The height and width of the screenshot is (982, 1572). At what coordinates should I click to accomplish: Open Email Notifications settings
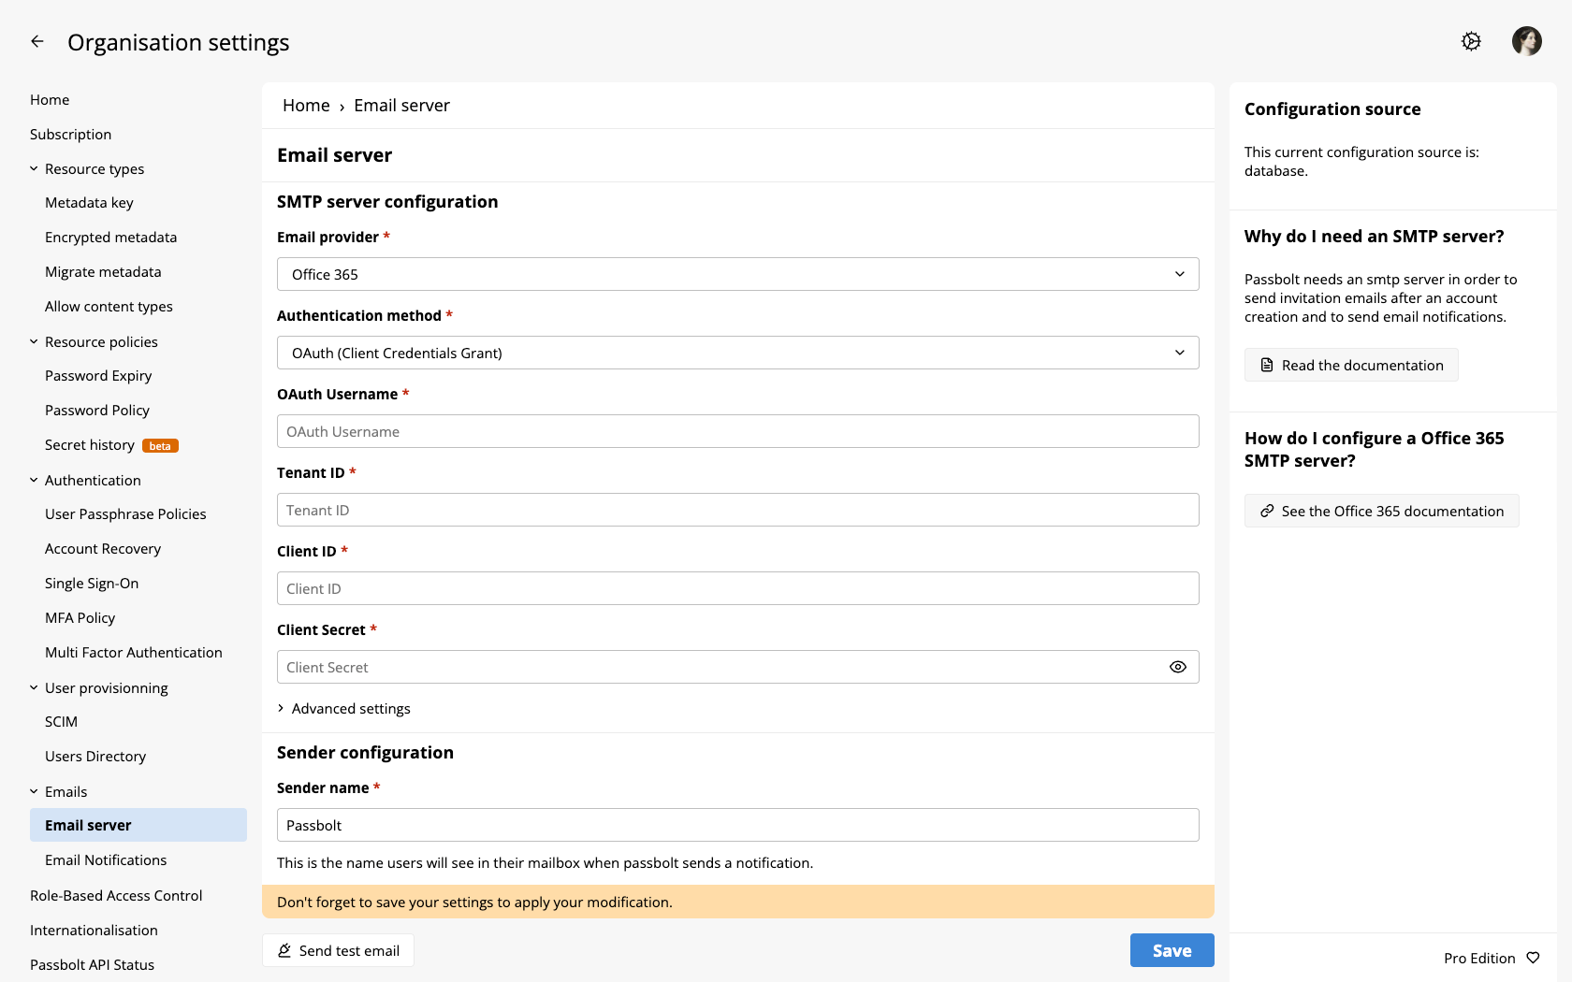(x=106, y=859)
